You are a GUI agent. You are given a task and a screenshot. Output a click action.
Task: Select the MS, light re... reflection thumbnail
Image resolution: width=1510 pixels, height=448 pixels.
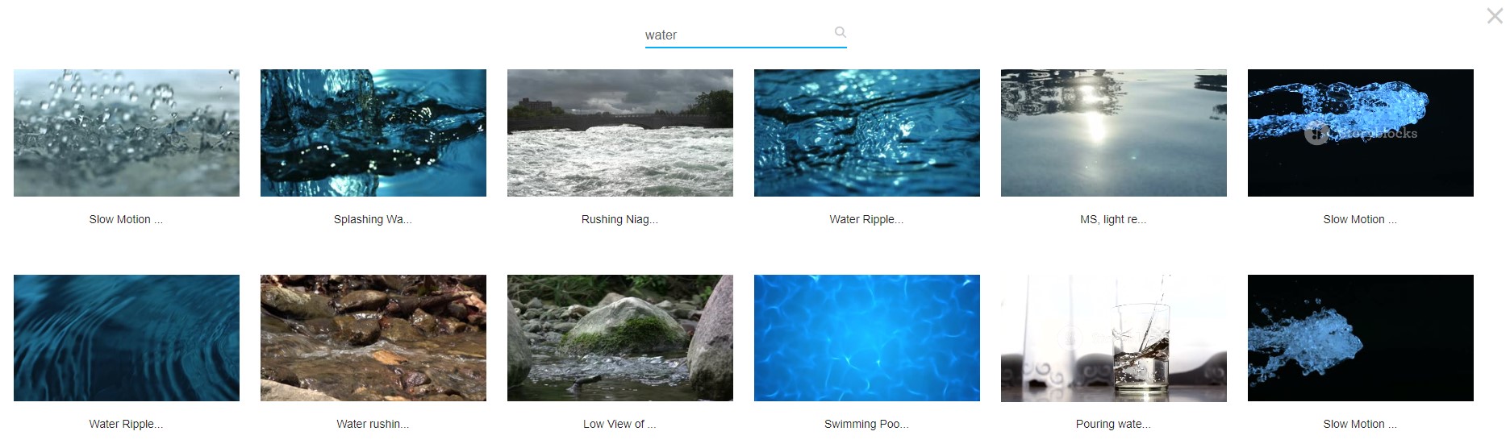[x=1114, y=133]
